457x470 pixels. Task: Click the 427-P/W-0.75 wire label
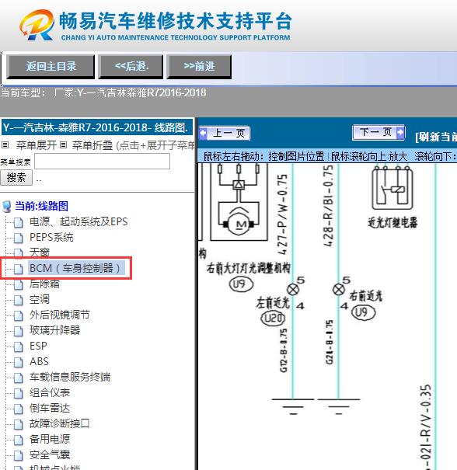coord(282,214)
